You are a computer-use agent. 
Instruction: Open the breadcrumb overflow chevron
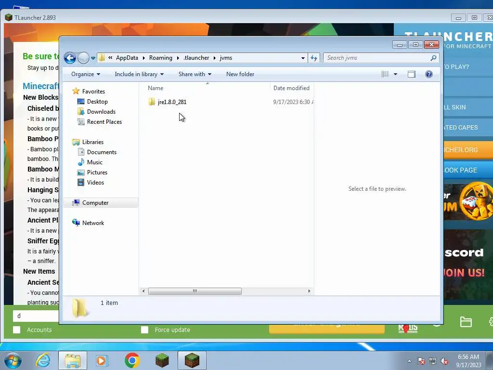coord(110,58)
